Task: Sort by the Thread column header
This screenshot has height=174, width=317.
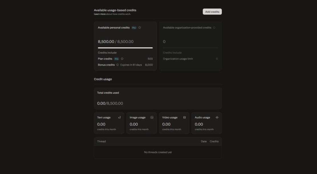Action: (x=101, y=141)
